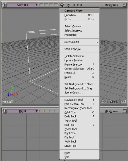Choose Frame All in the menu
Screen dimensions: 128x161
click(x=79, y=73)
